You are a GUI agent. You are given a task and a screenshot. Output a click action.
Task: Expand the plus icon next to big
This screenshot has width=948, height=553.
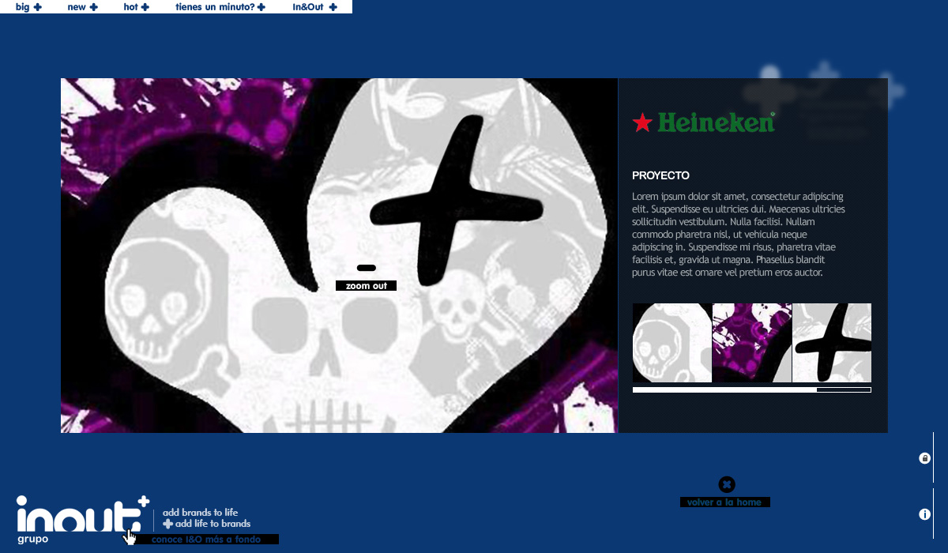coord(38,7)
